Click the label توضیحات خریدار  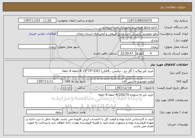click(x=178, y=124)
